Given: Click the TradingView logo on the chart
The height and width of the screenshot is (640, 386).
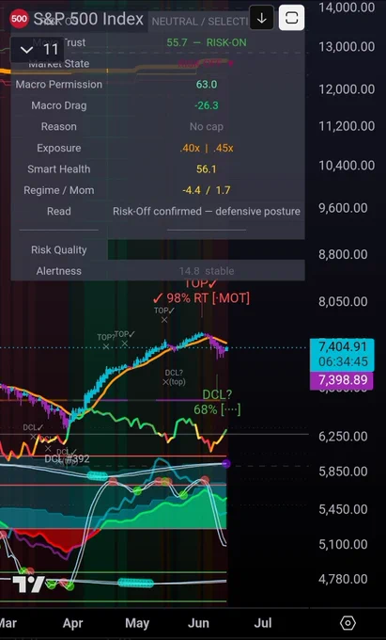Looking at the screenshot, I should point(28,584).
